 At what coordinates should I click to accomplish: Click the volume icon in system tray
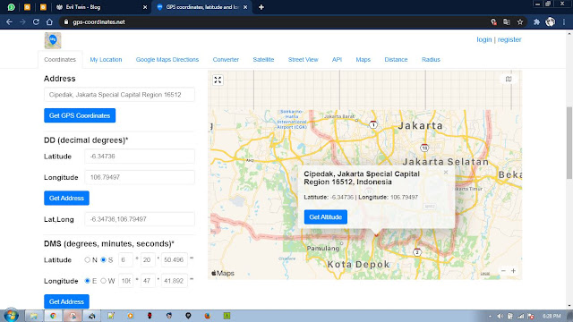(500, 316)
